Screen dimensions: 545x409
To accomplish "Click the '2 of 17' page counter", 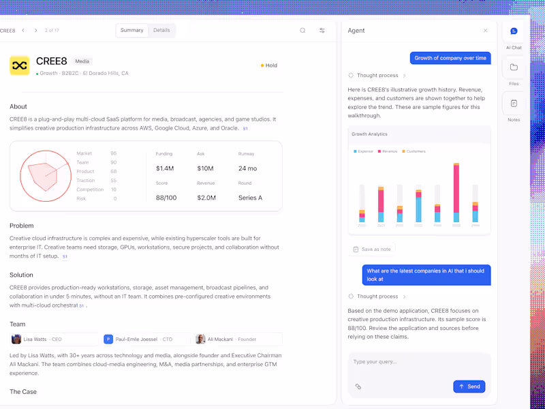I will click(x=52, y=31).
